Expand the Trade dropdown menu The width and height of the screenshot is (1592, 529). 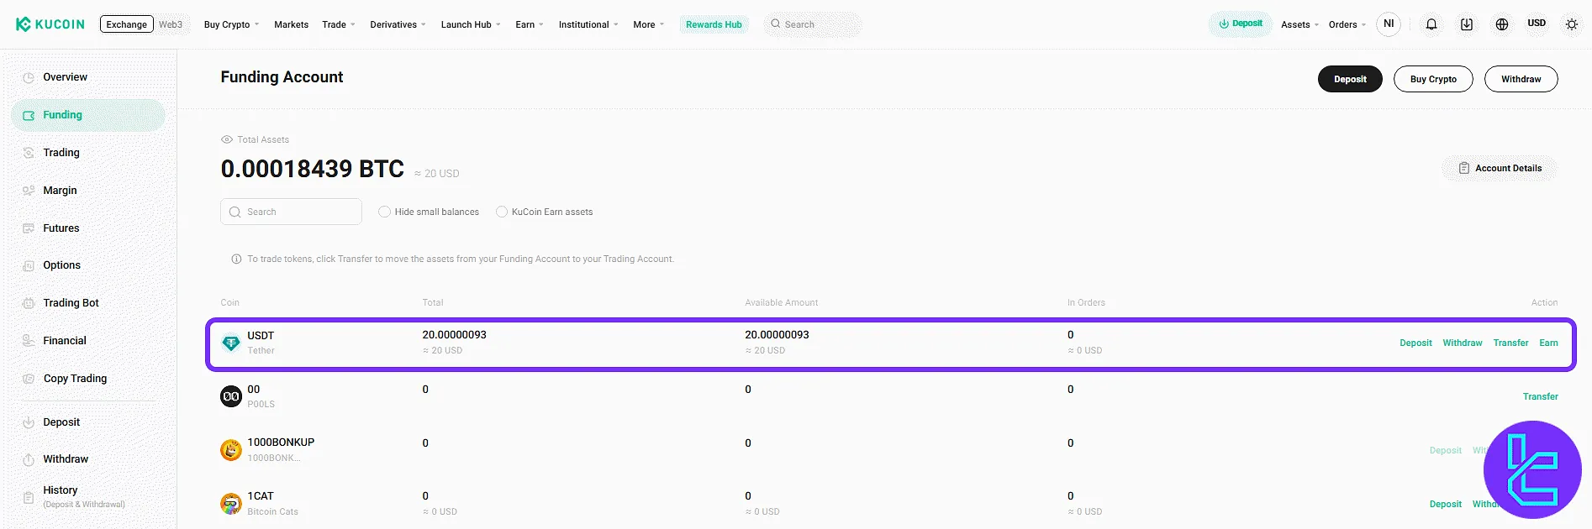pos(339,24)
